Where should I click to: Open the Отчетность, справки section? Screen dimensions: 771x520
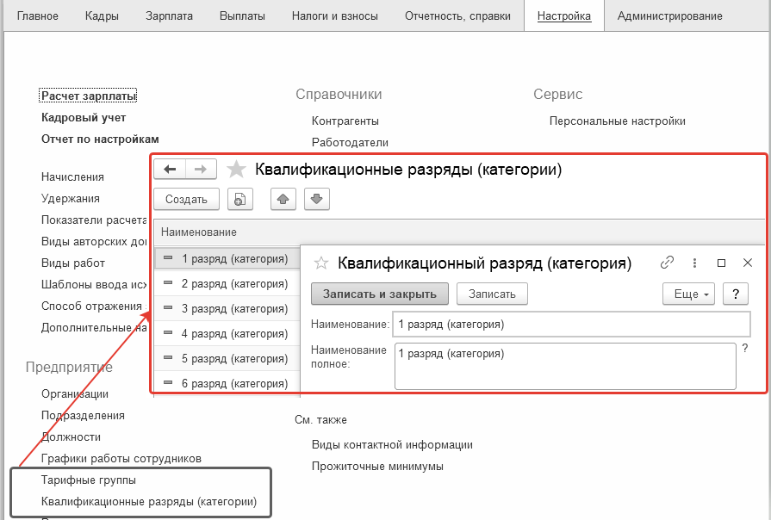pos(457,15)
